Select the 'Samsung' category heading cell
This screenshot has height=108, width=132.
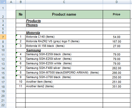tap(64, 50)
